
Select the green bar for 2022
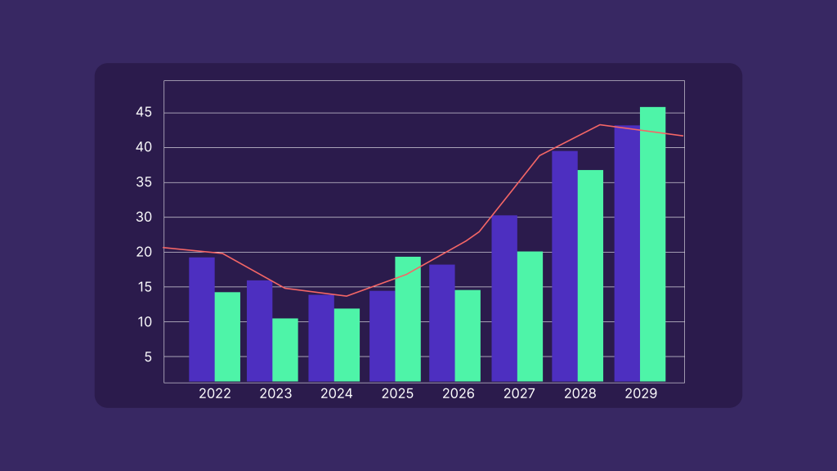pyautogui.click(x=229, y=335)
